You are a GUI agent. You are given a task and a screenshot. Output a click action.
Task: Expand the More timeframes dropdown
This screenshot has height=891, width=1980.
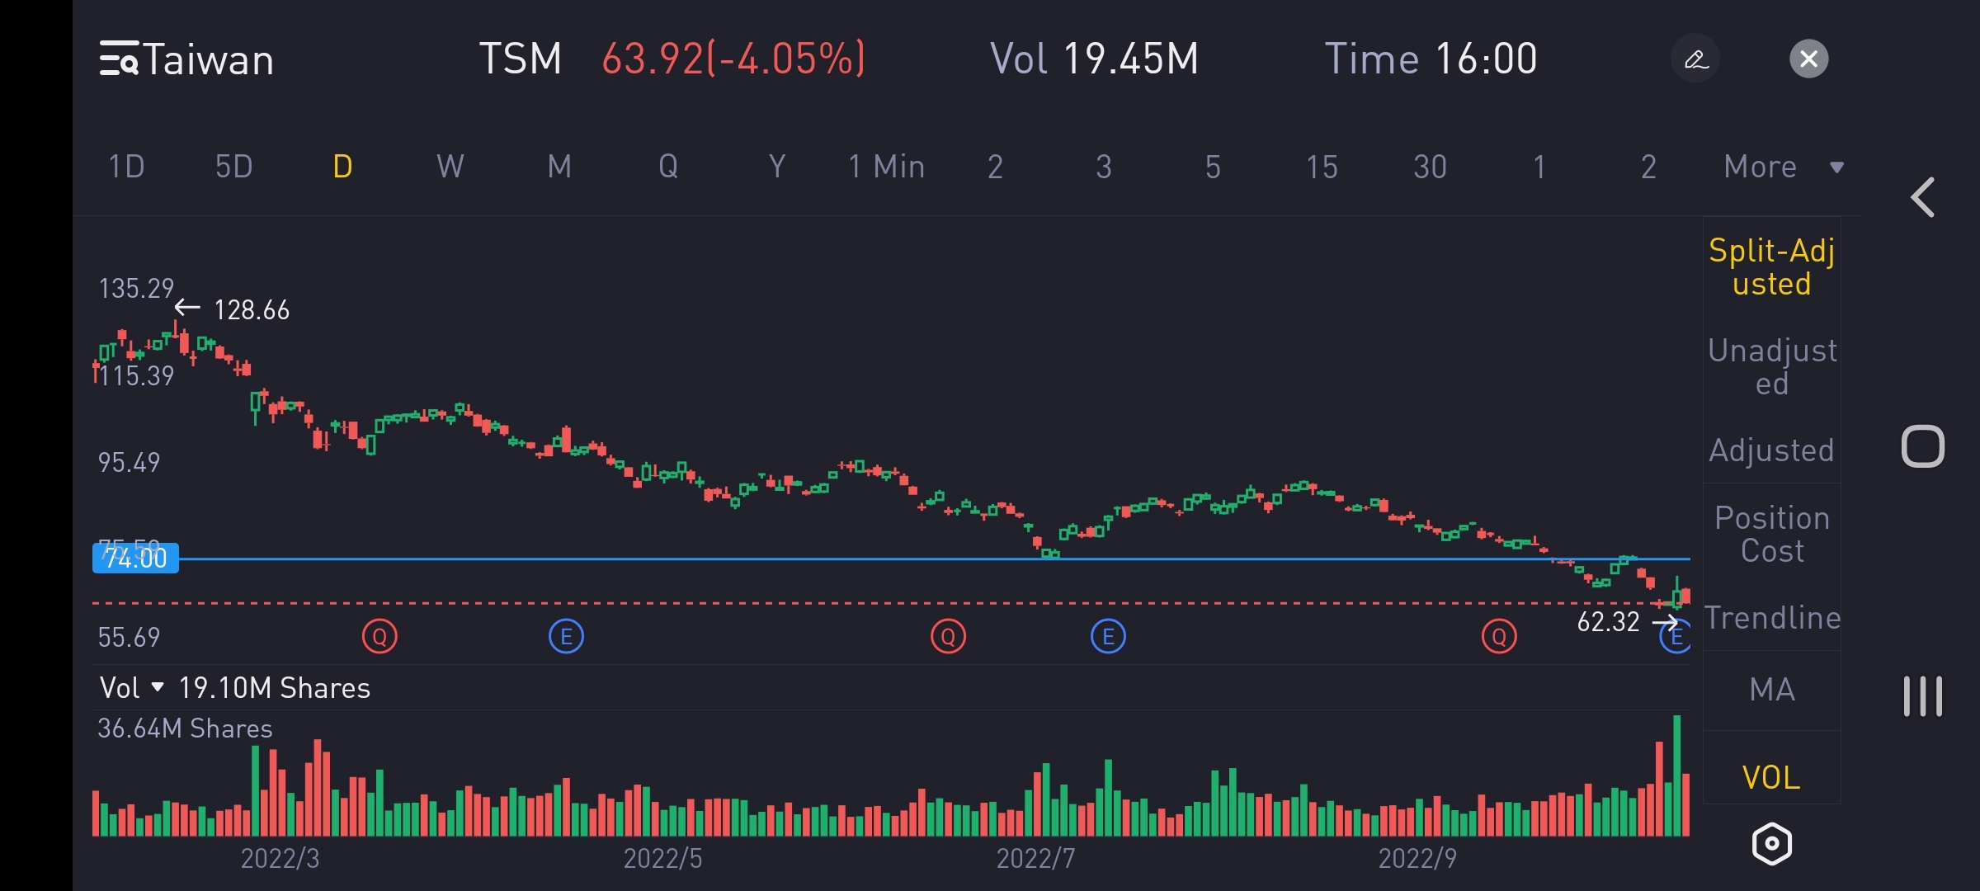(1782, 167)
